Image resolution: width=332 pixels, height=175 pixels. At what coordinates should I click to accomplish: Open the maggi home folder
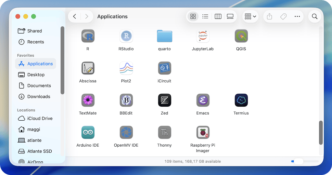pos(36,129)
